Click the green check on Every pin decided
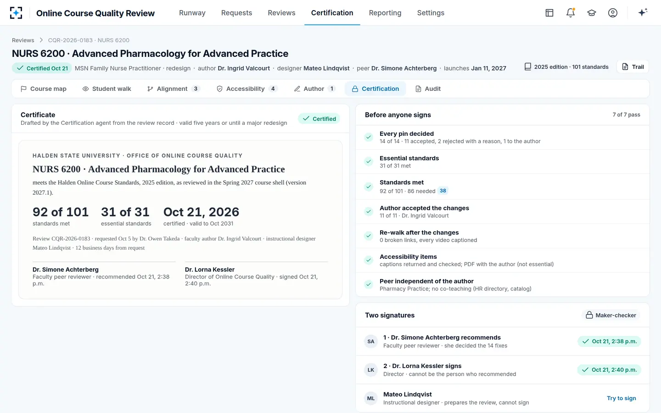Screen dimensions: 661x413 click(369, 137)
